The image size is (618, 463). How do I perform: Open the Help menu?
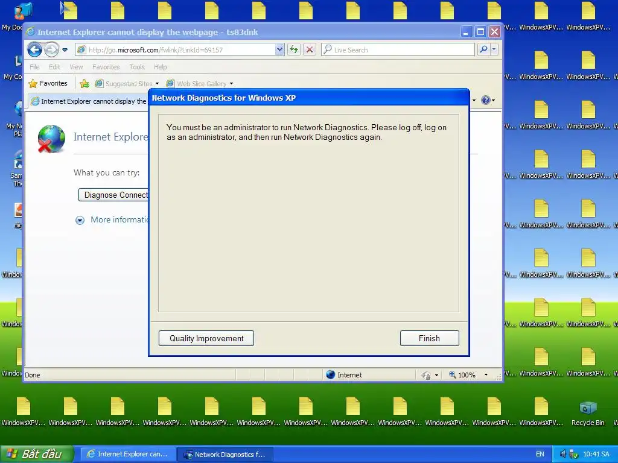click(160, 67)
